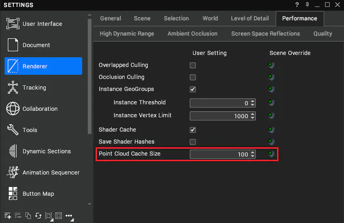Click the nested square frame icon
This screenshot has width=344, height=223.
[59, 216]
